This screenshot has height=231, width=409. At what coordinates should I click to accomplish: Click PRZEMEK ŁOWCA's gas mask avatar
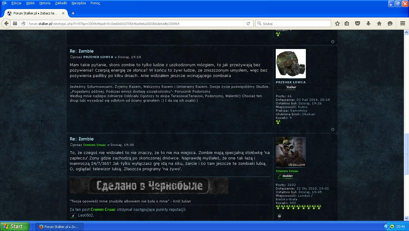tap(291, 64)
